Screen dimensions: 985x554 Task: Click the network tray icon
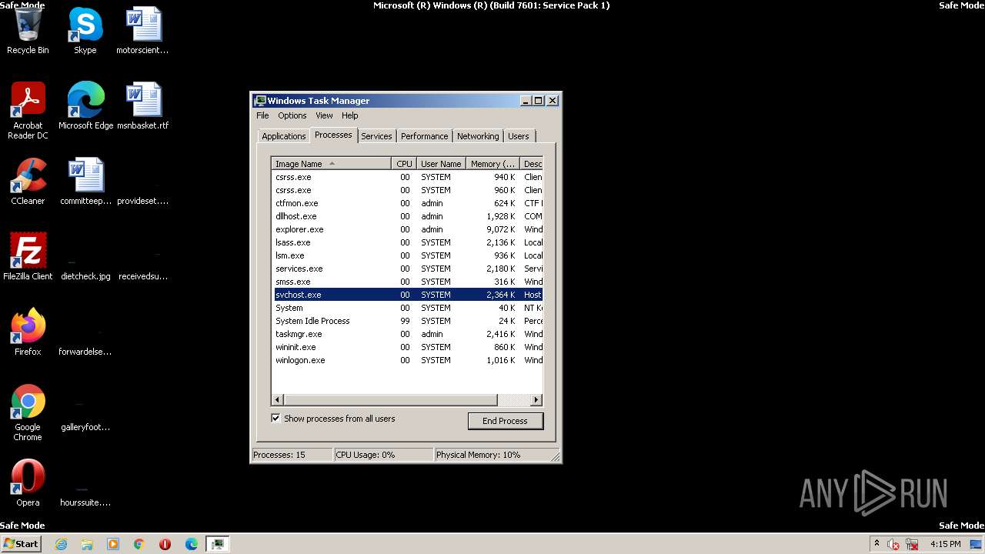click(x=912, y=544)
